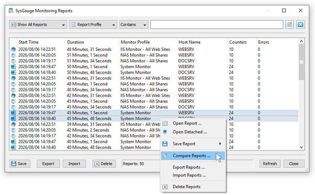Click the monitor icon of 50 Minutes, 1 Second row
315x195 pixels.
(13, 66)
